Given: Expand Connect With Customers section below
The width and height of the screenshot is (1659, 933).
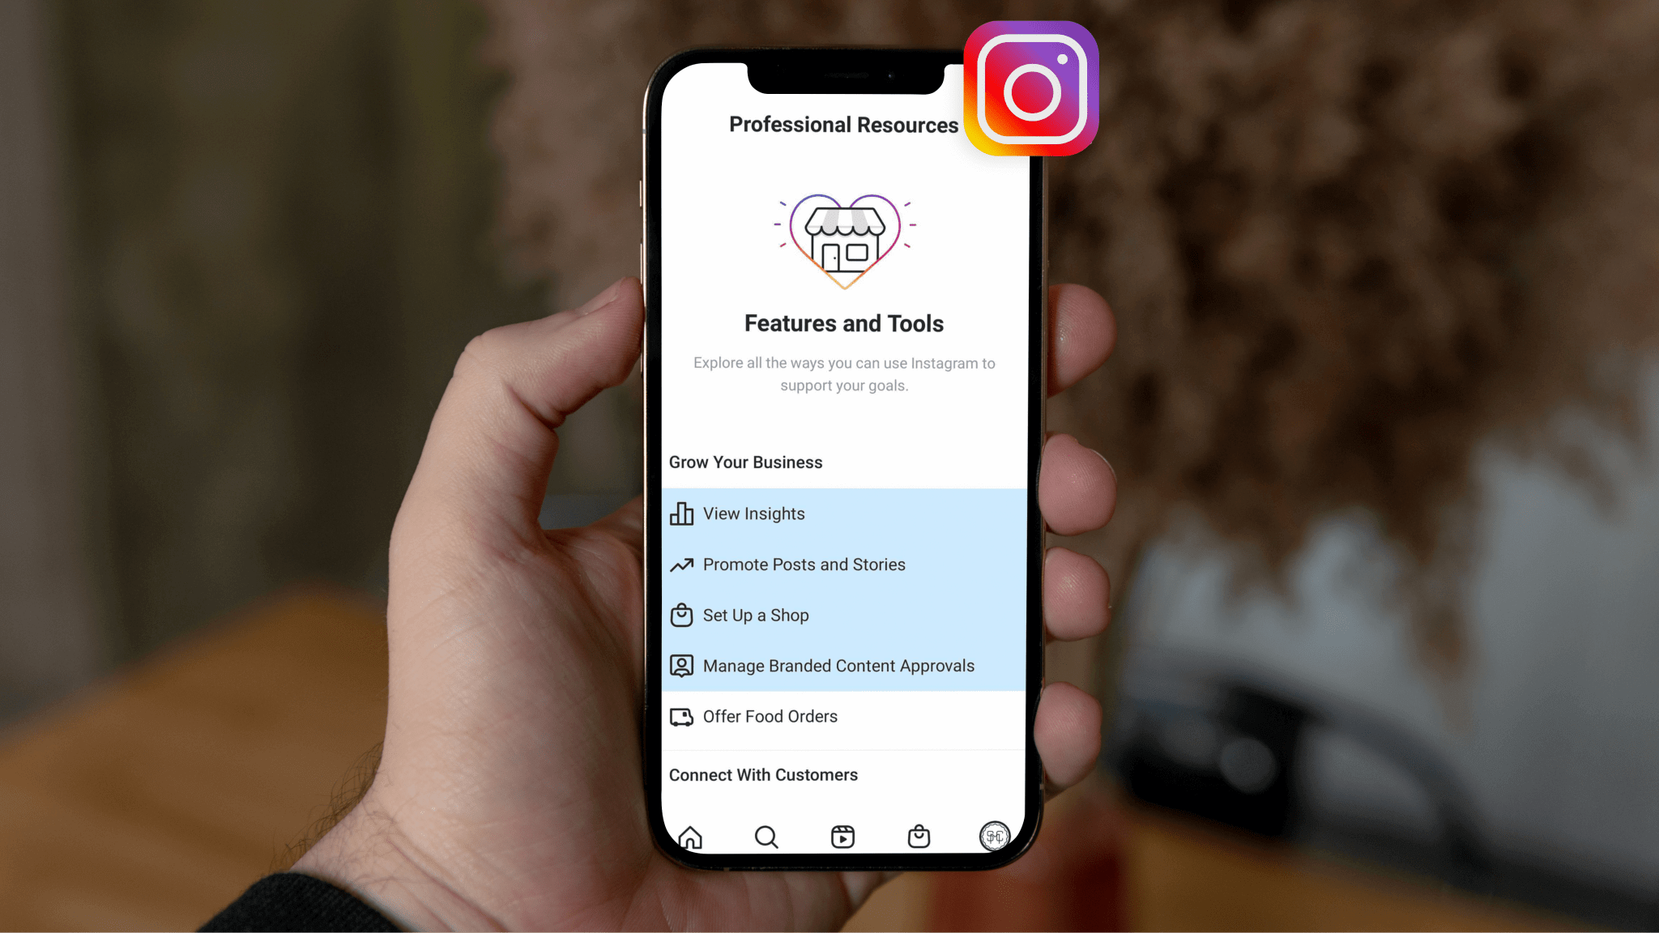Looking at the screenshot, I should pos(763,774).
